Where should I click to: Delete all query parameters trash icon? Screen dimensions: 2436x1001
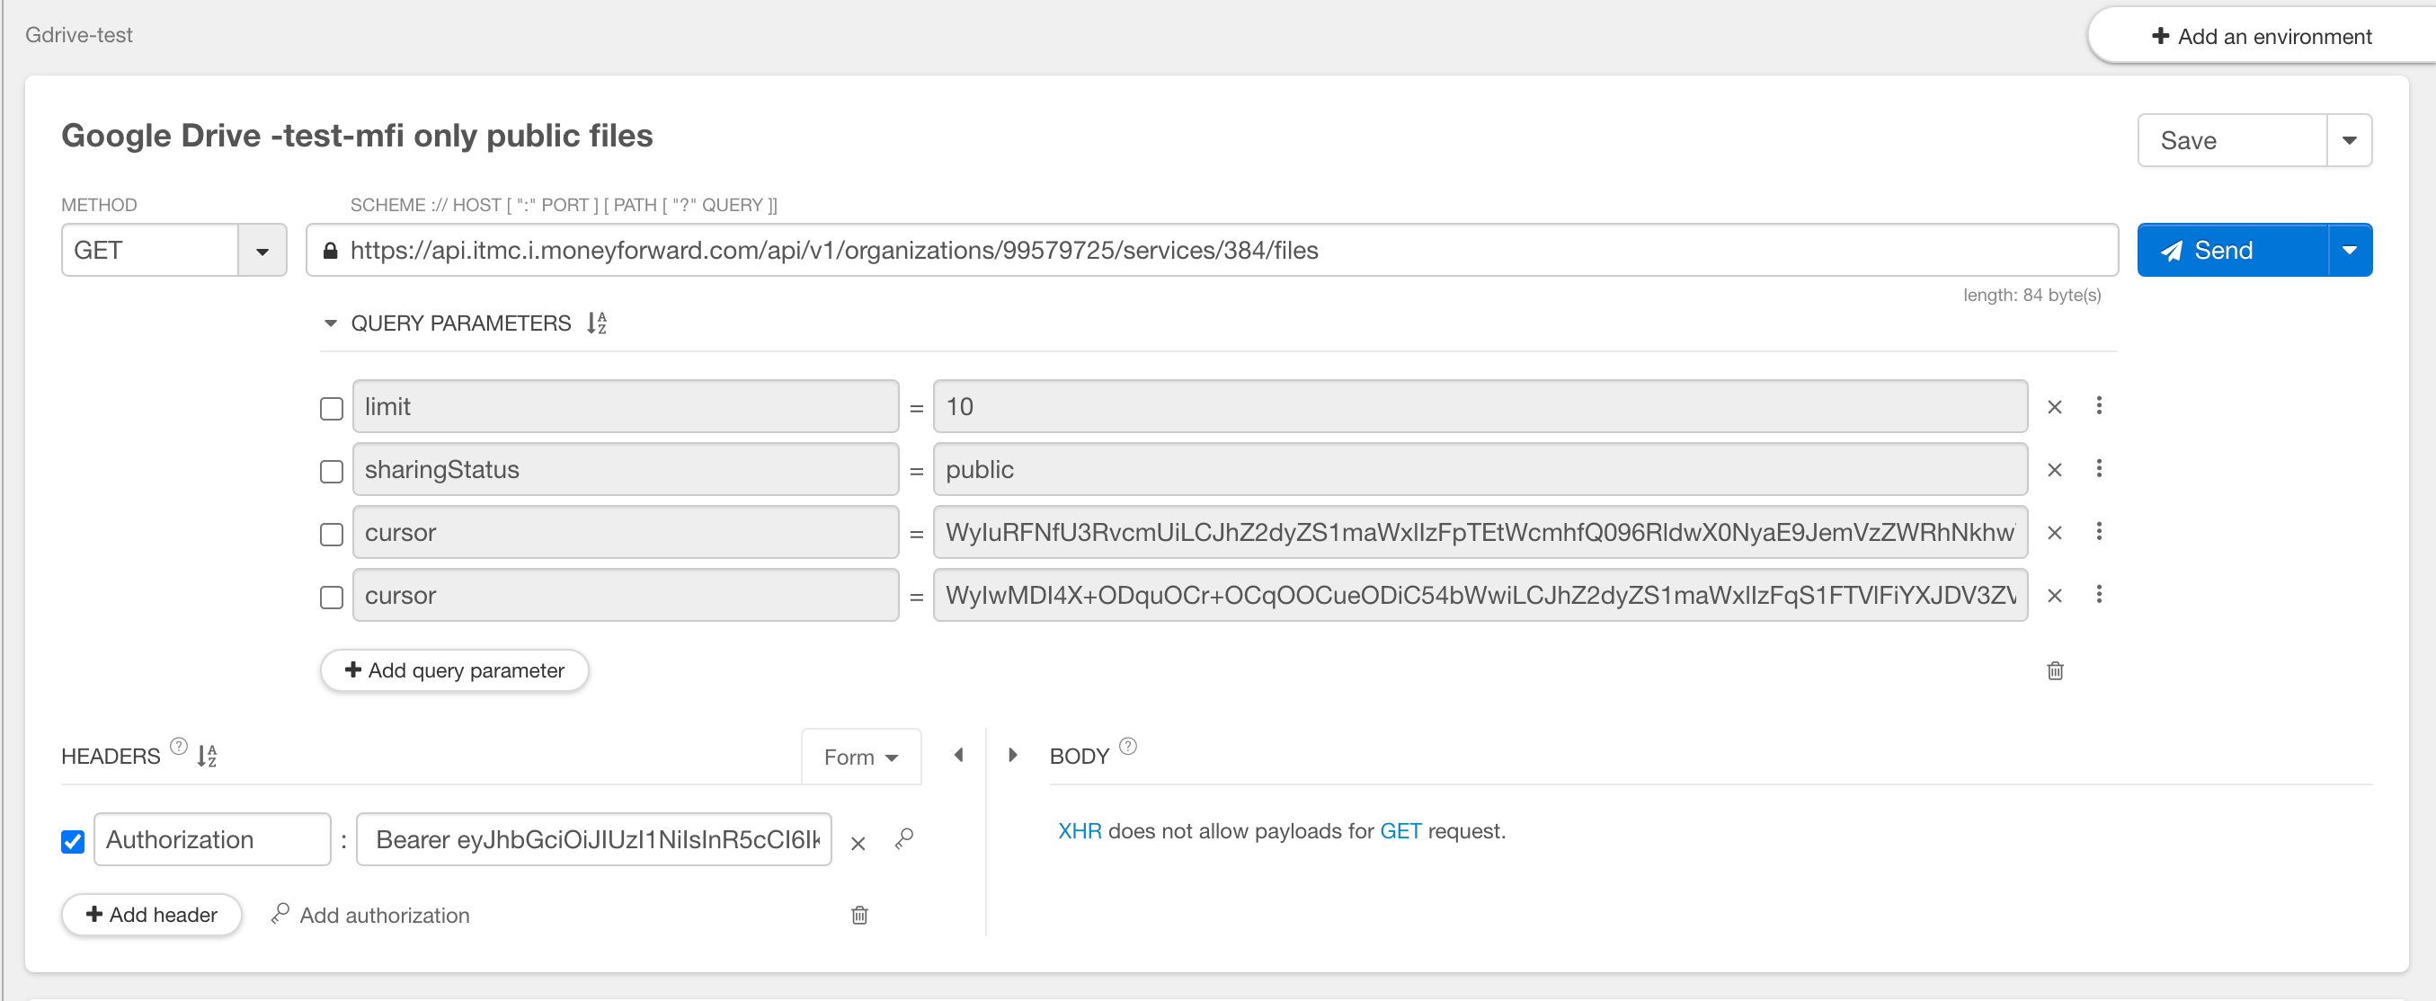(x=2055, y=671)
